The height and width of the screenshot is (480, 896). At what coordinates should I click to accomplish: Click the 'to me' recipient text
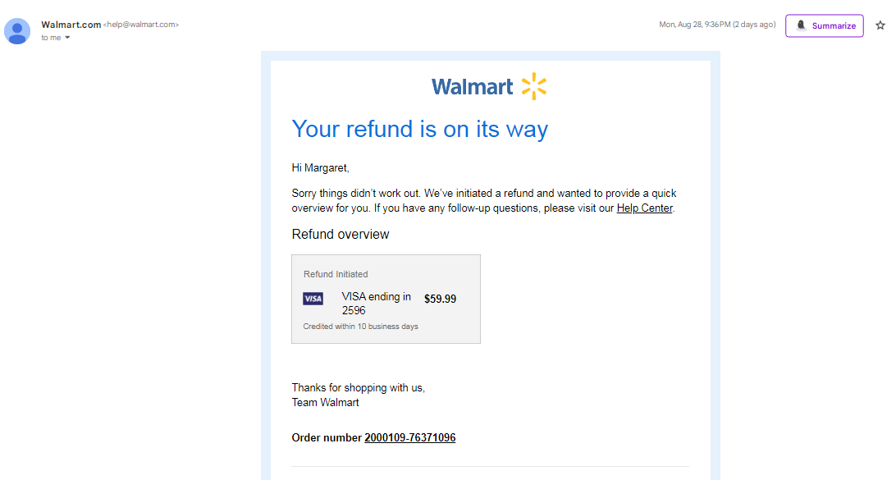tap(51, 38)
